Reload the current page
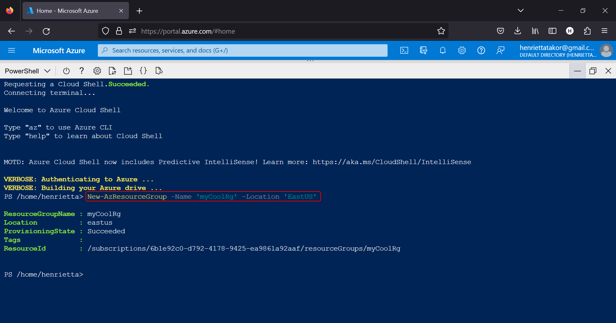Image resolution: width=616 pixels, height=323 pixels. [46, 31]
